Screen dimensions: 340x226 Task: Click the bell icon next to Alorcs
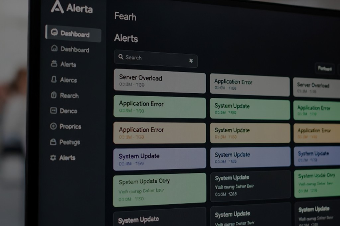coord(54,79)
